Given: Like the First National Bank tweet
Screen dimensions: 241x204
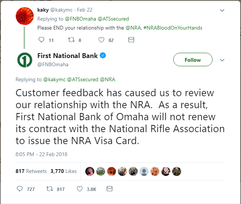Looking at the screenshot, I should point(79,189).
